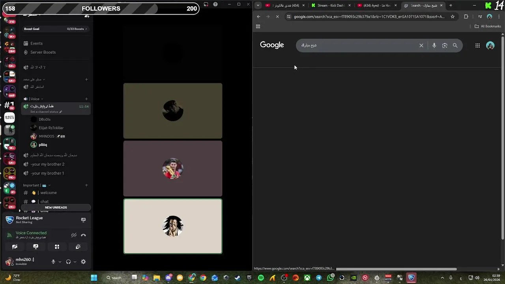Open the All Bookmarks folder
Viewport: 505px width, 284px height.
pos(488,26)
